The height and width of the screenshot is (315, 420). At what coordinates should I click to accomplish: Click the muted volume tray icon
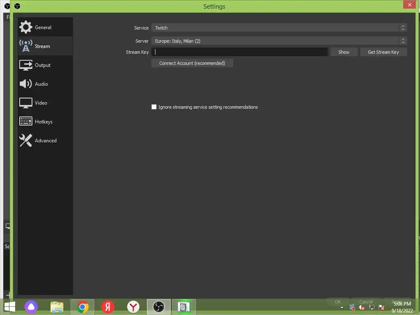click(x=362, y=308)
